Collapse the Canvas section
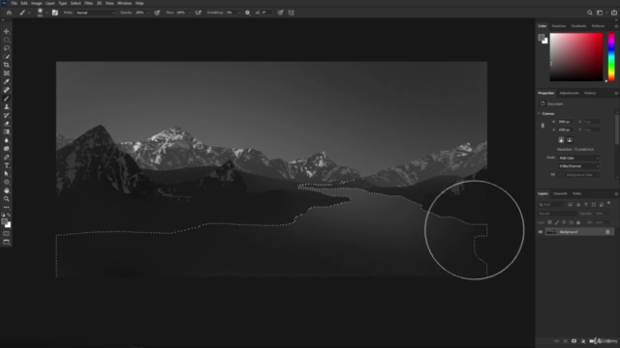 539,114
